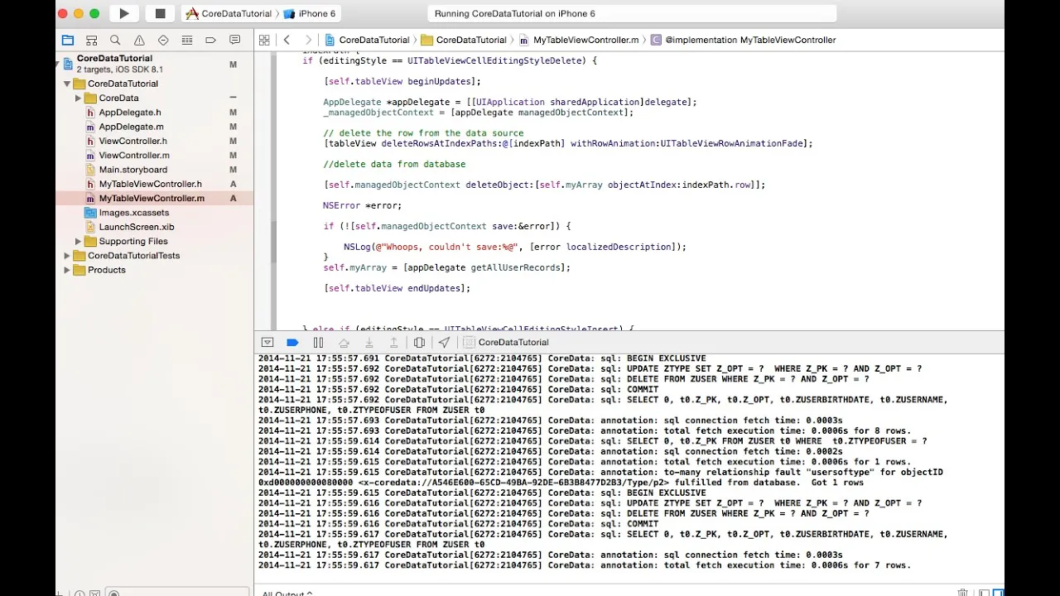Open the Report navigator speech-bubble icon

point(235,40)
